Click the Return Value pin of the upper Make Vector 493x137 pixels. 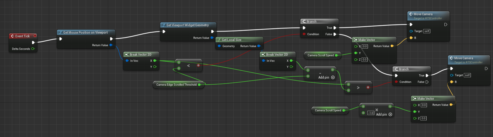coord(392,46)
